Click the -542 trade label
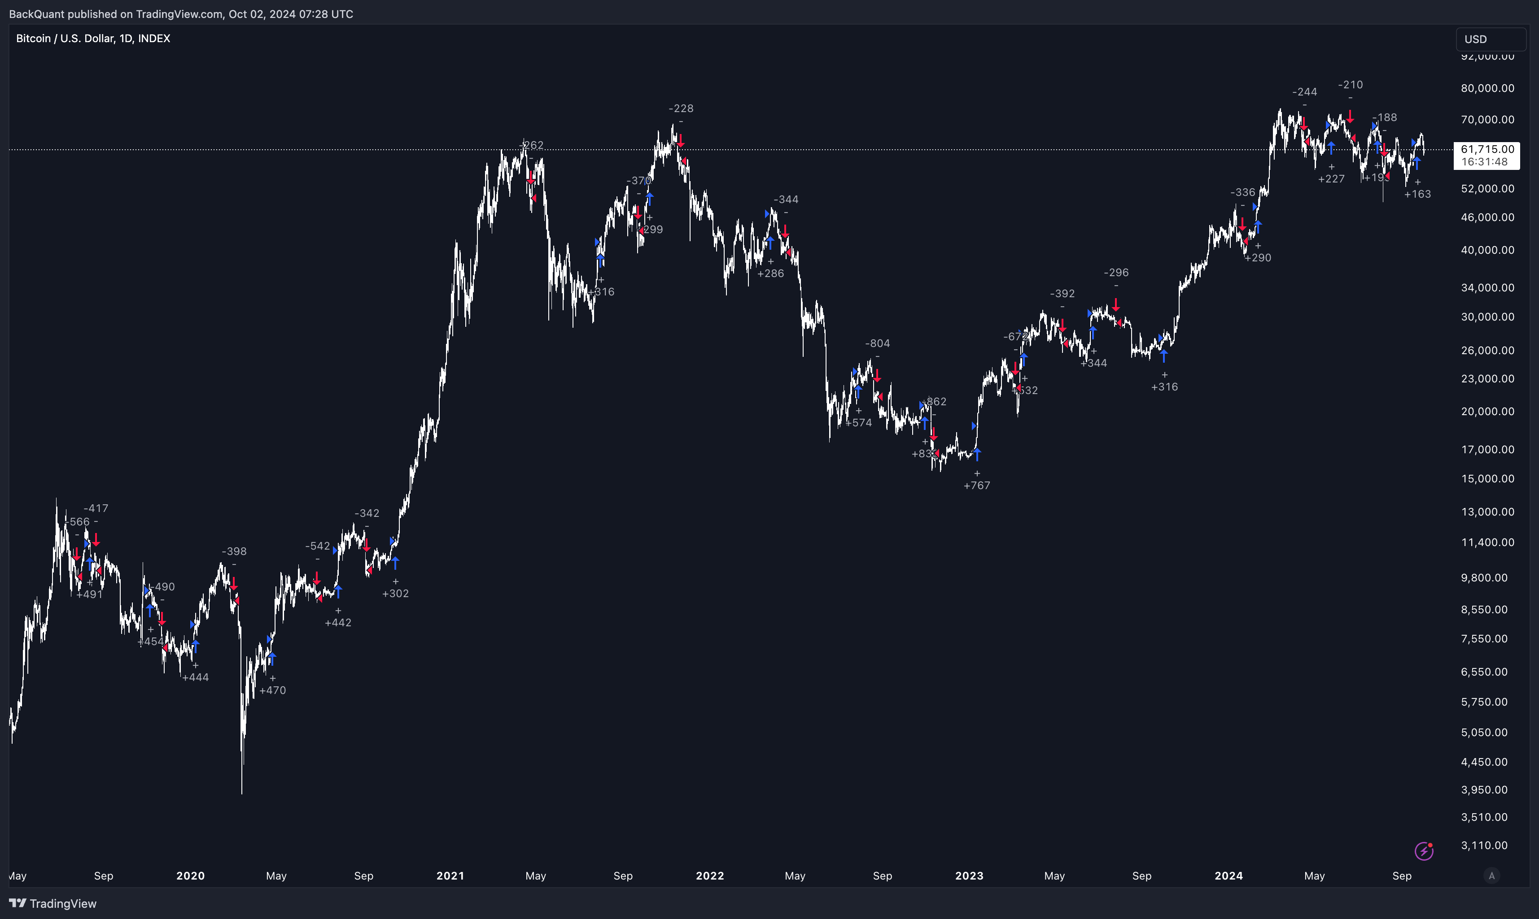 point(317,546)
